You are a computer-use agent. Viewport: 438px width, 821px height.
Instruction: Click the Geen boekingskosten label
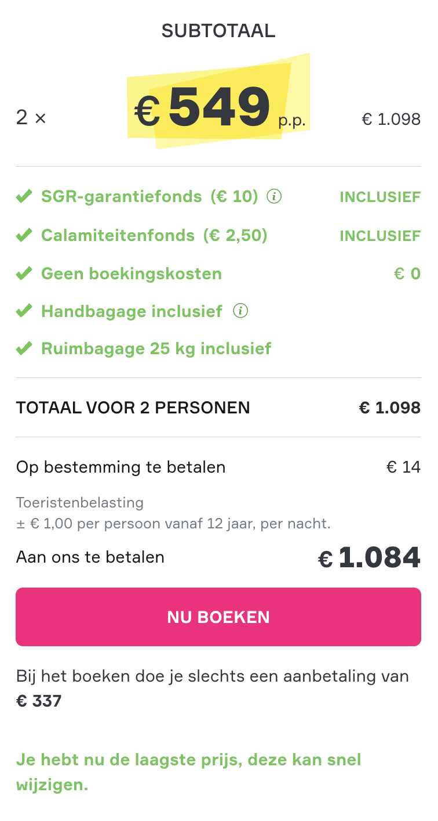tap(131, 273)
